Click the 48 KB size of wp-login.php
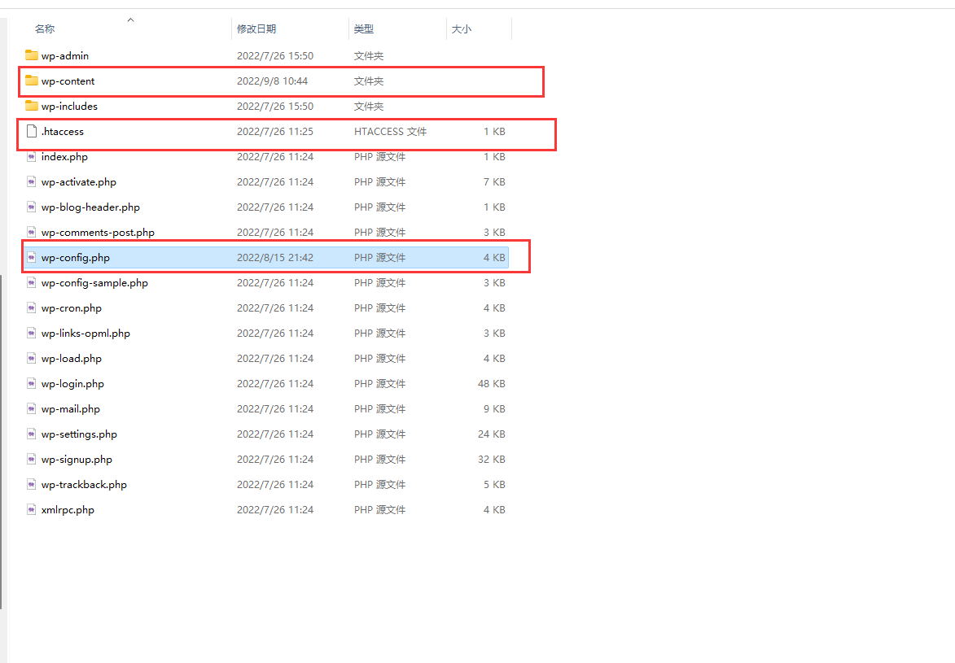The height and width of the screenshot is (663, 955). pyautogui.click(x=492, y=383)
